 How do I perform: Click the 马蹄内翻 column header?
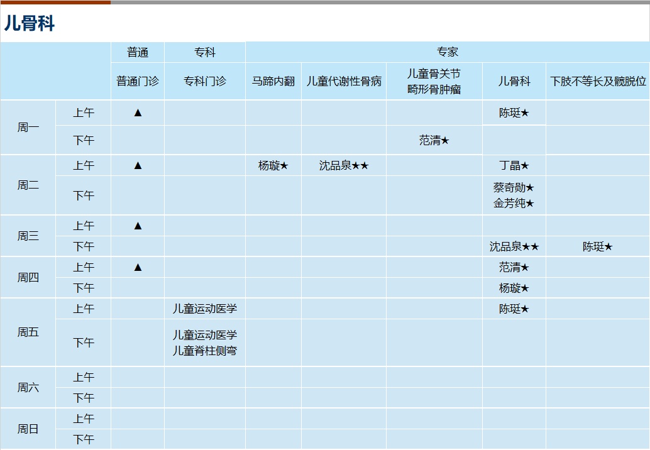pos(273,81)
